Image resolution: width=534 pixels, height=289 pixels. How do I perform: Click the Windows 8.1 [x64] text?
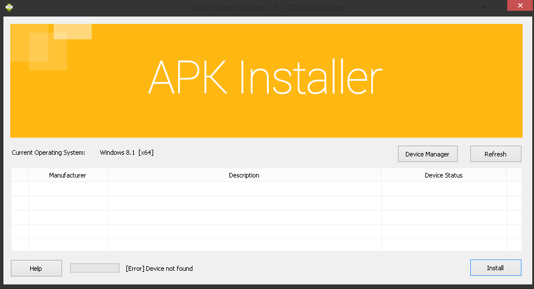pos(127,152)
